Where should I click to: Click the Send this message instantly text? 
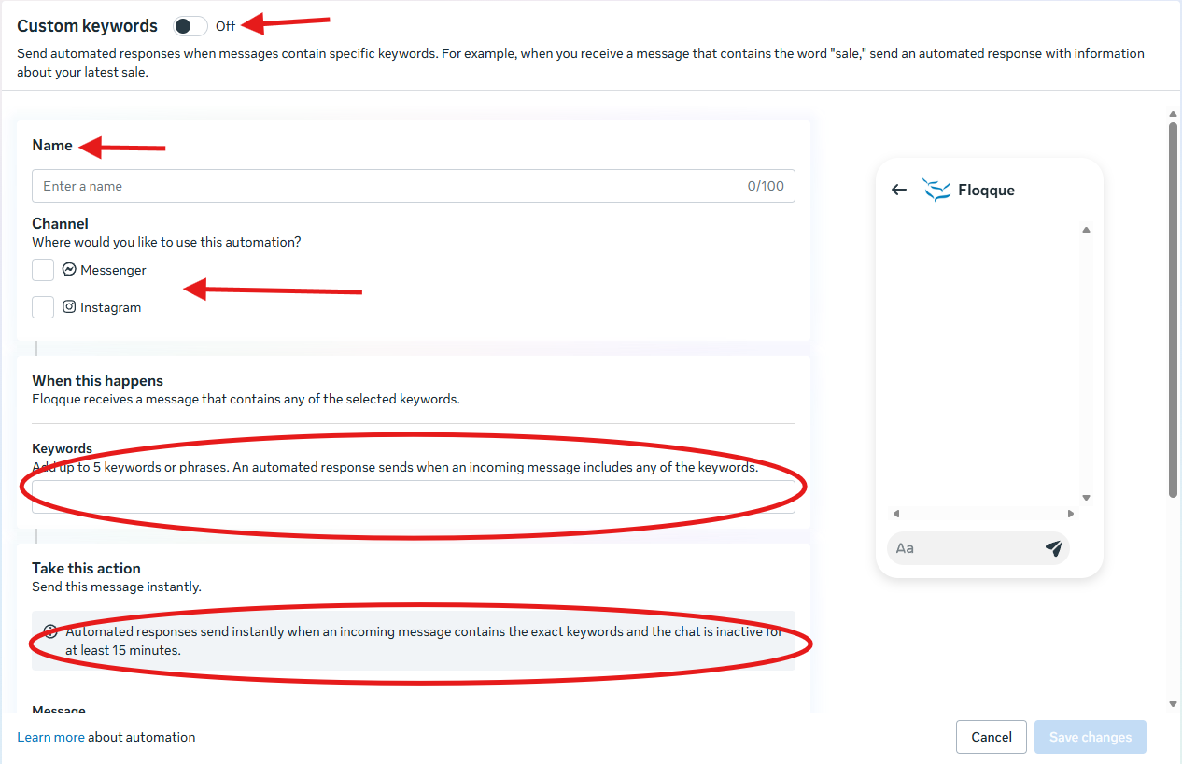click(x=117, y=587)
